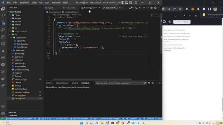Open the Manage gear menu
This screenshot has height=125, width=223.
(x=3, y=114)
